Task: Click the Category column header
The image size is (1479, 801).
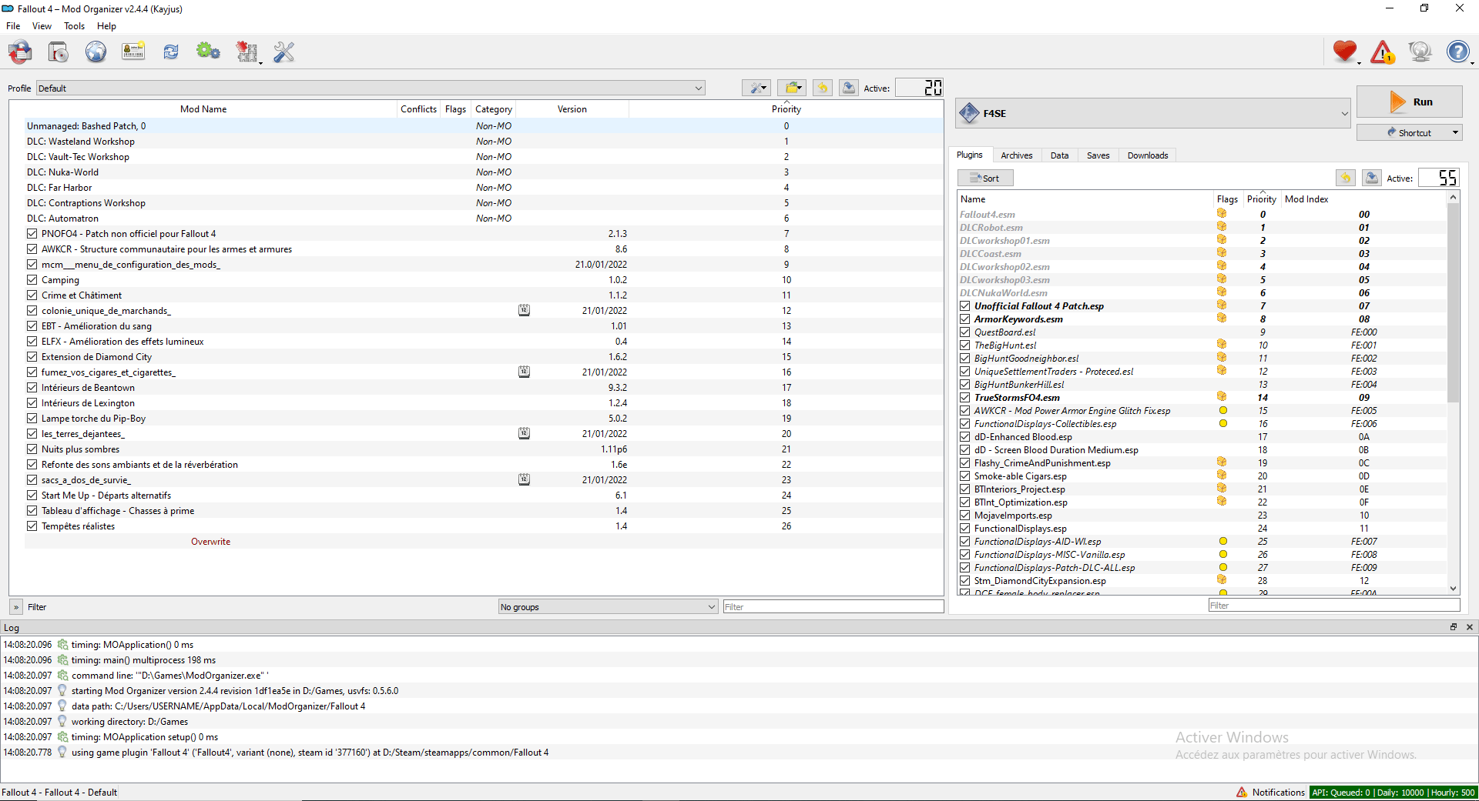Action: pos(493,109)
